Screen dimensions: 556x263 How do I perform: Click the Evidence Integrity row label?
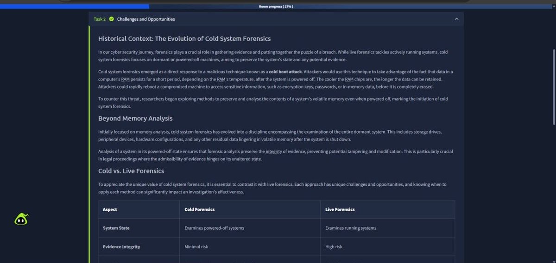(121, 247)
